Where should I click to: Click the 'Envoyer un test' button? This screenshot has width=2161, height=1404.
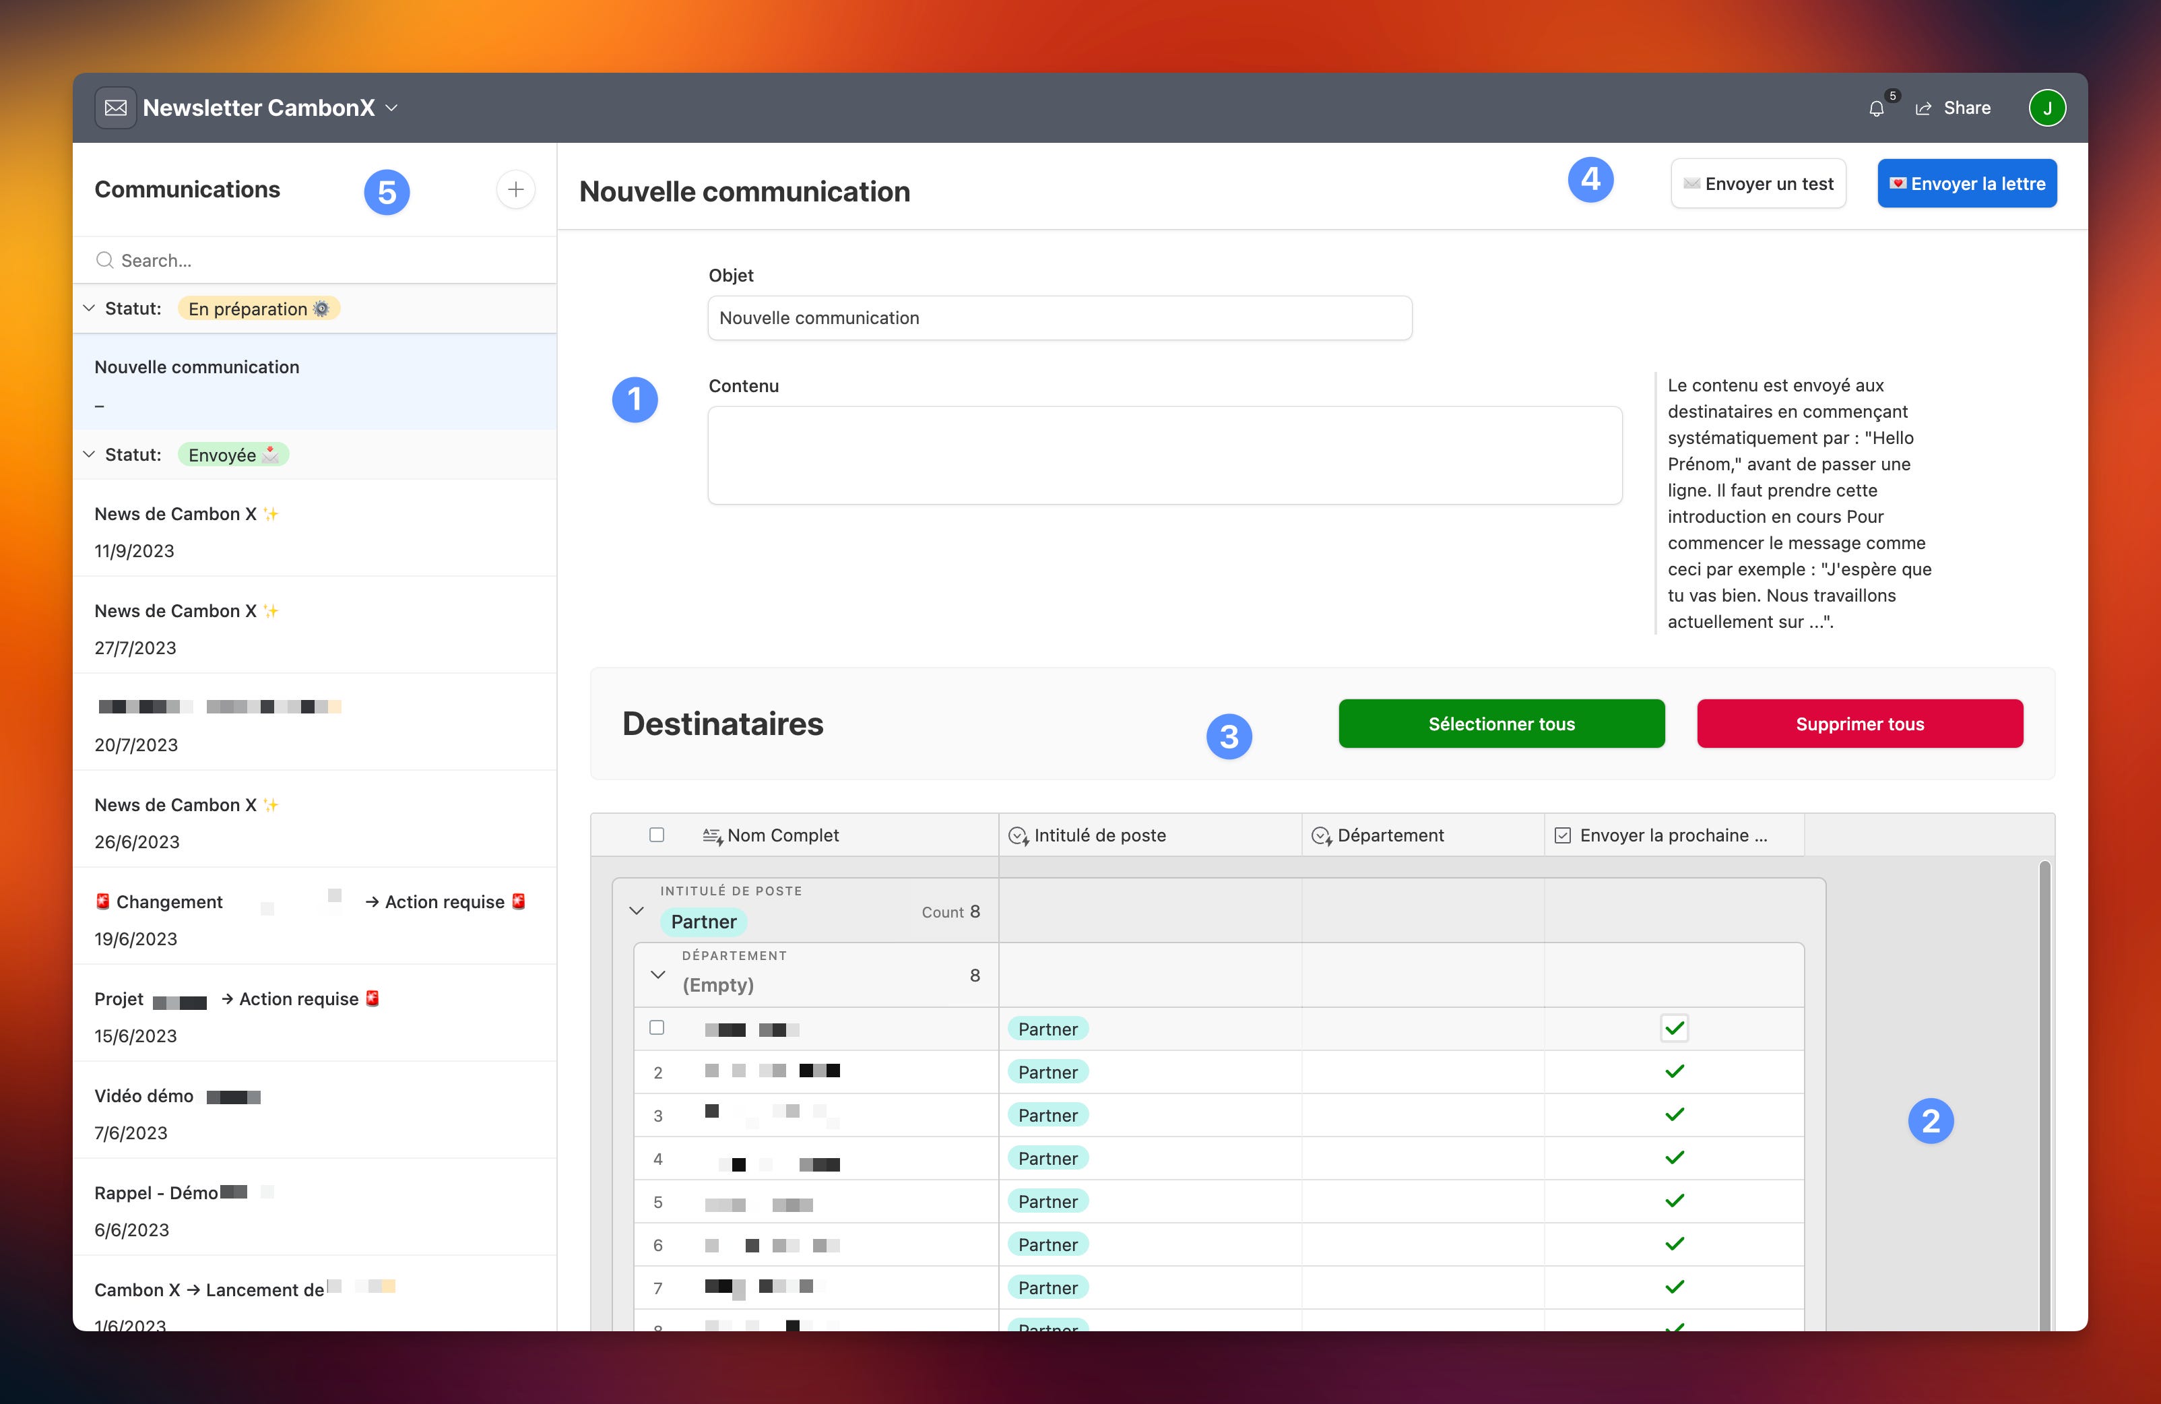[x=1758, y=185]
